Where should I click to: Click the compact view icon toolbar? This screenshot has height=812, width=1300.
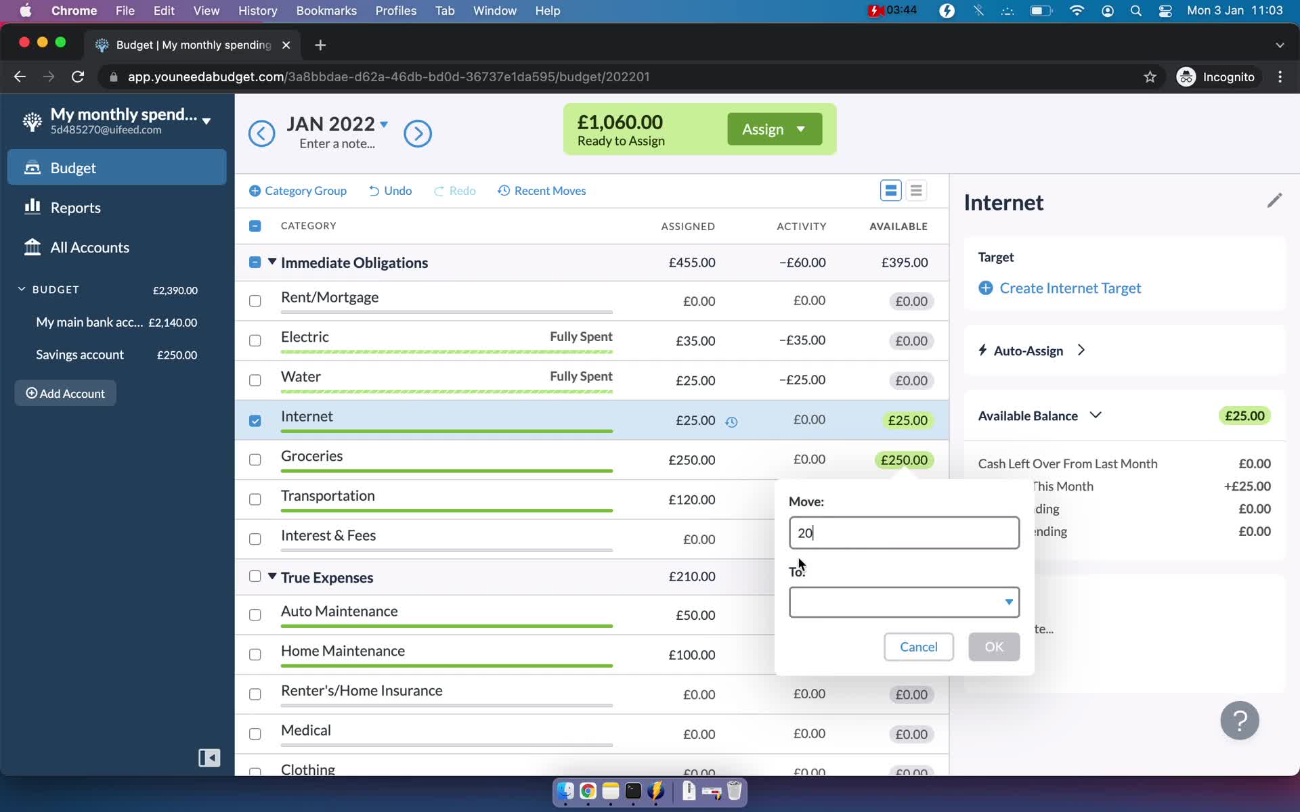(915, 191)
